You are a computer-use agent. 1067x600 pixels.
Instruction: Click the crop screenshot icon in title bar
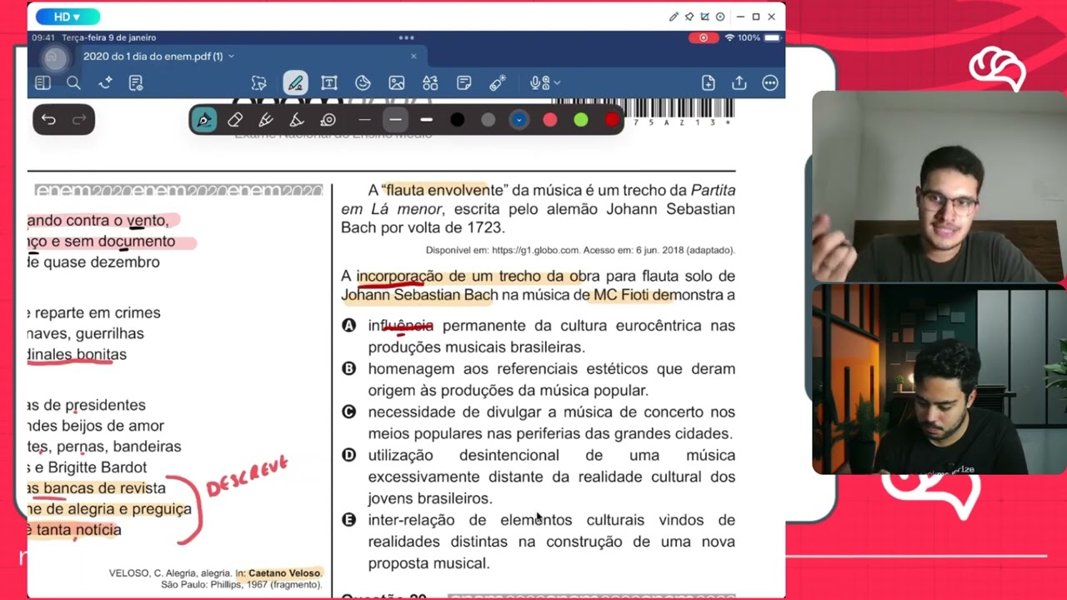[704, 17]
